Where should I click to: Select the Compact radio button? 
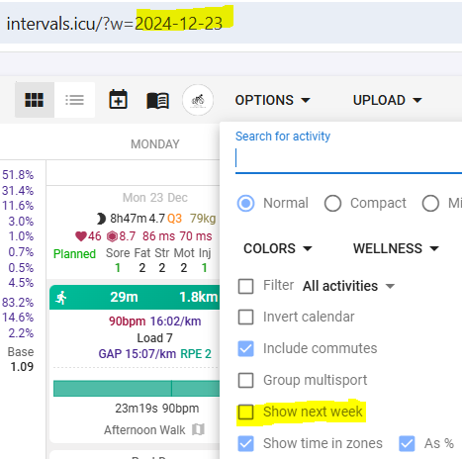[332, 203]
